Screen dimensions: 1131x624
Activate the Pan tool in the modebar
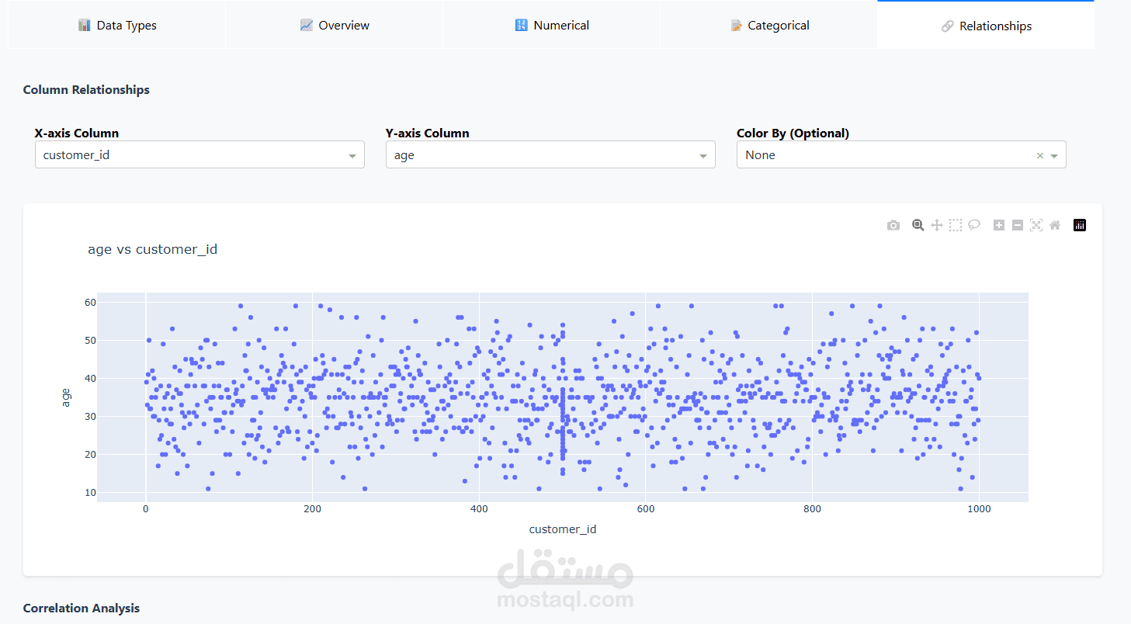(936, 225)
